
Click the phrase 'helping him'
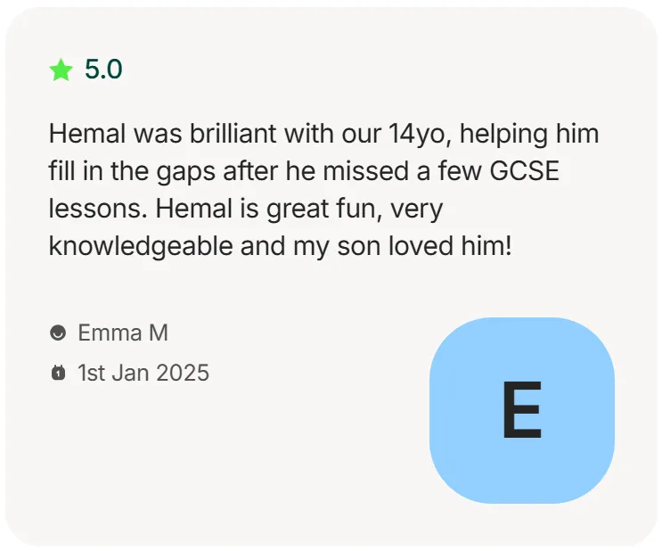pyautogui.click(x=529, y=135)
